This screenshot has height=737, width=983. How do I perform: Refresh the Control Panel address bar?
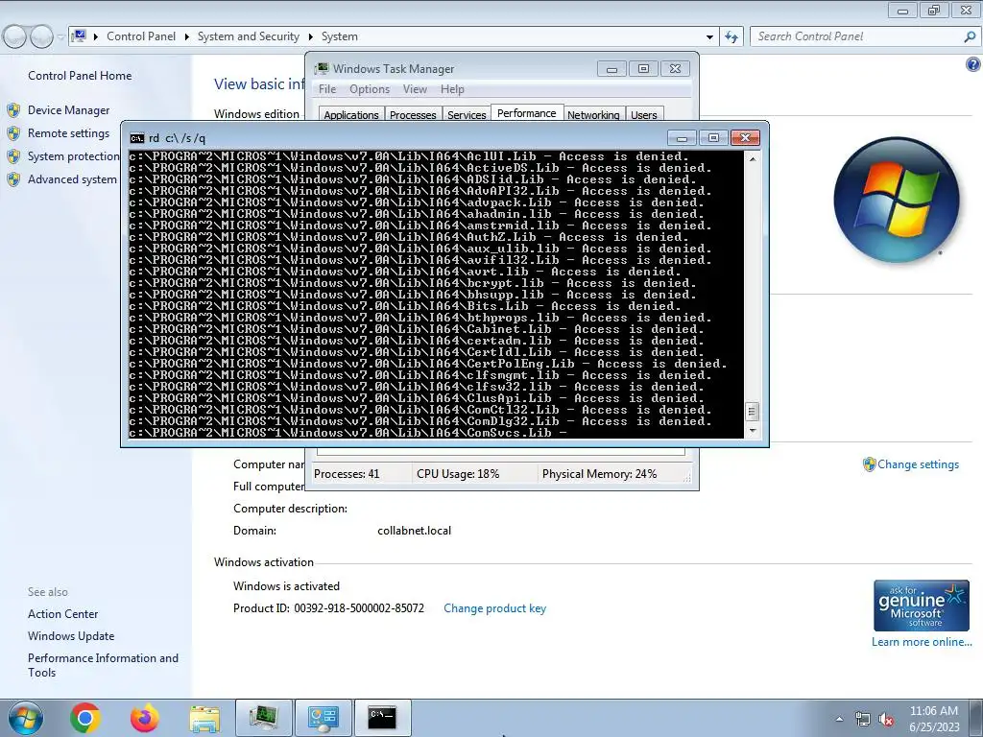coord(731,36)
